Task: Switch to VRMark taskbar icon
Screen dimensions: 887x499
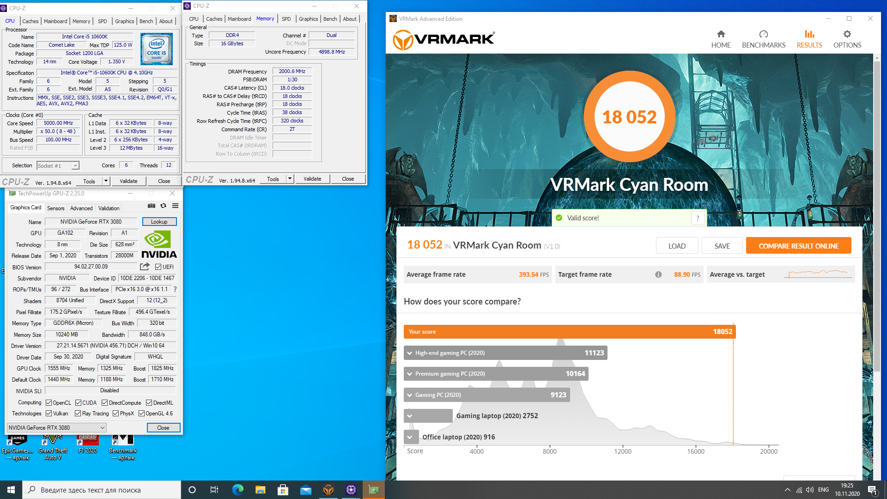Action: click(328, 490)
